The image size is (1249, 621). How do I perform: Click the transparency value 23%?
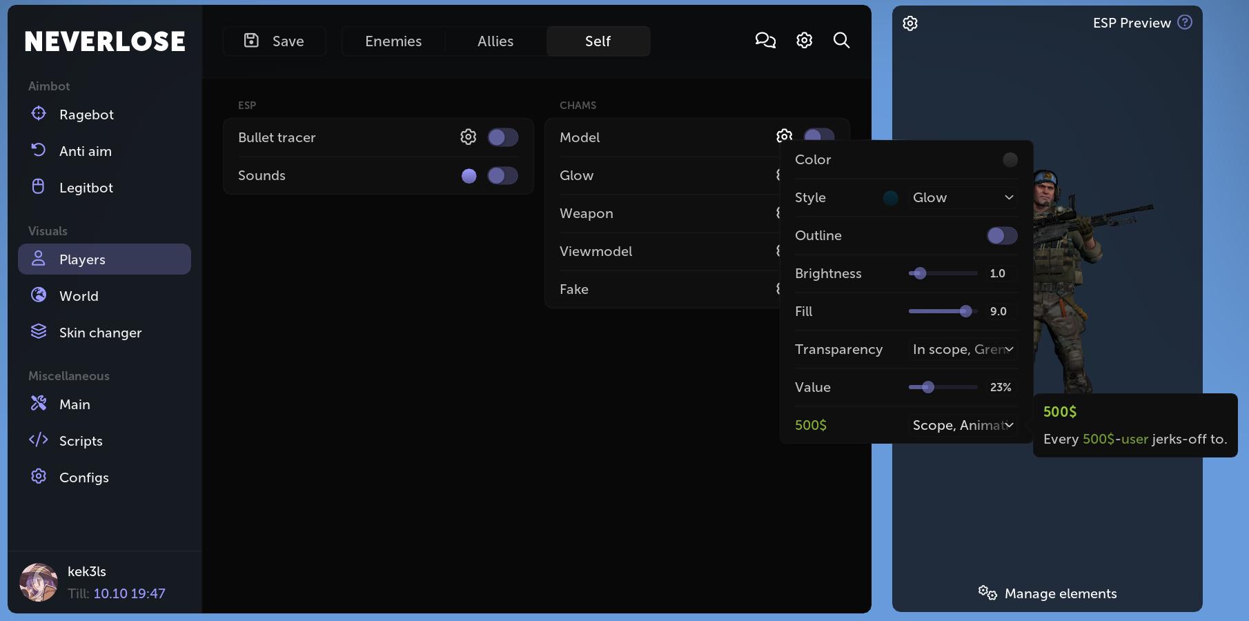(x=1001, y=387)
